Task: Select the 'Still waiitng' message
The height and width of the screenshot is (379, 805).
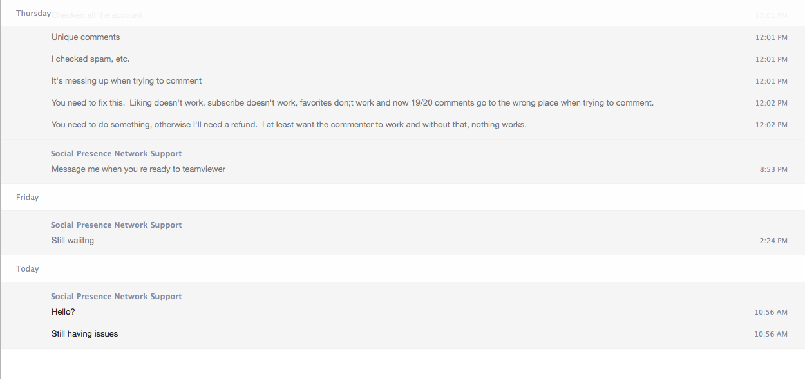Action: [x=73, y=241]
